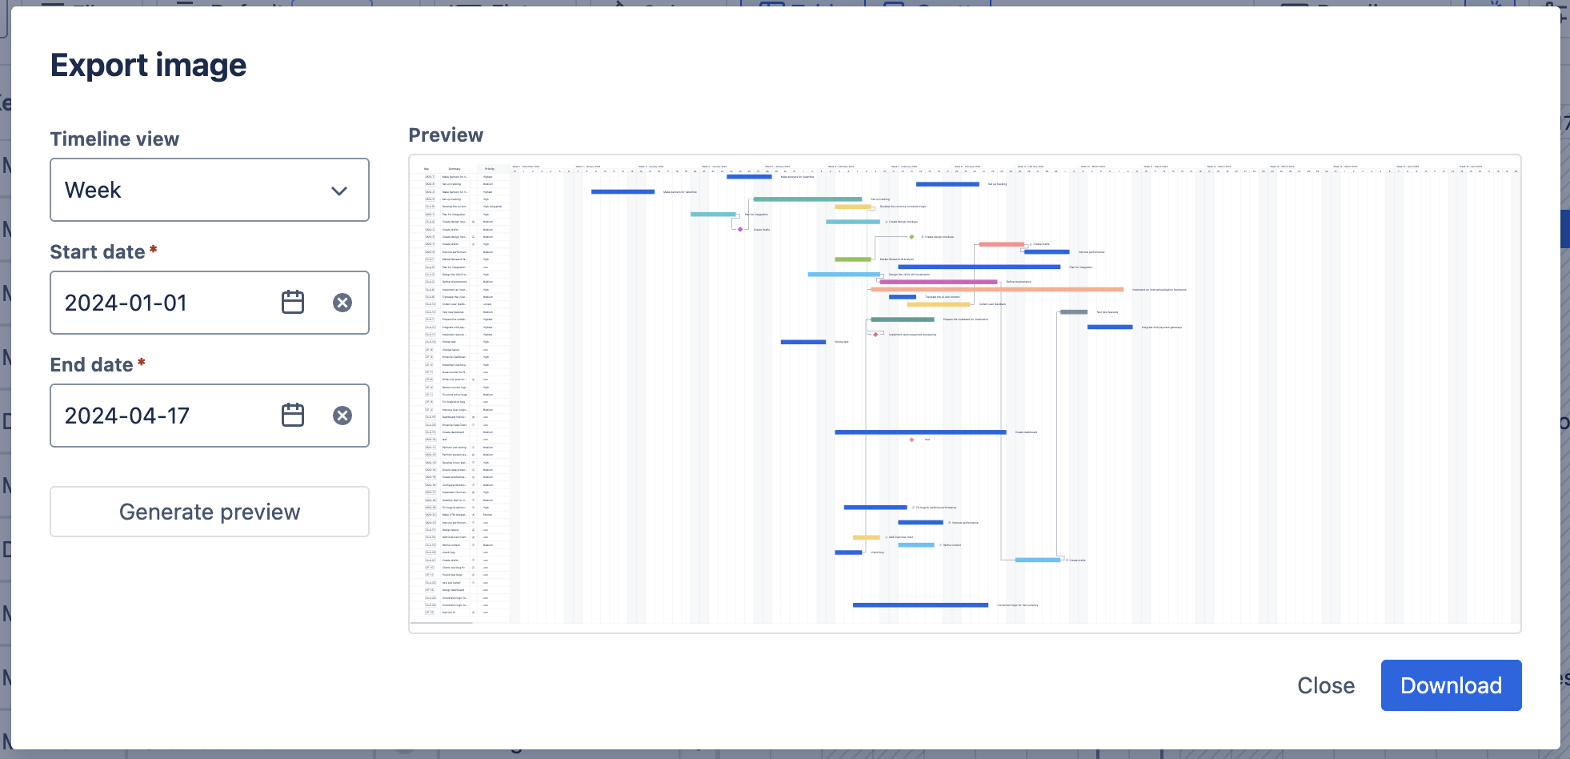Click the teal 'Set up tracking' bar

[x=807, y=199]
